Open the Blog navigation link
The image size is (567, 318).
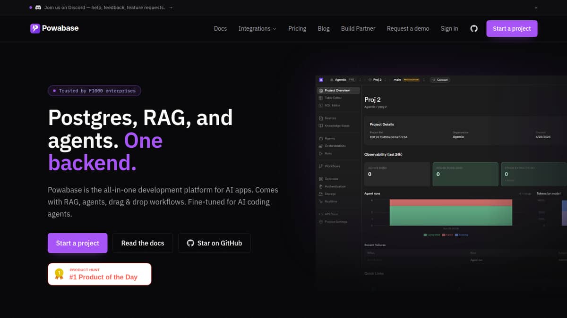point(324,28)
